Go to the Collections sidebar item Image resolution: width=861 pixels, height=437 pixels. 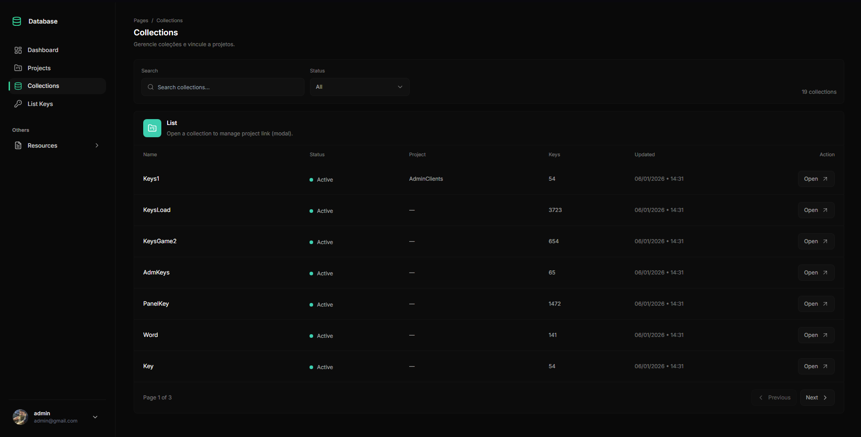click(43, 86)
